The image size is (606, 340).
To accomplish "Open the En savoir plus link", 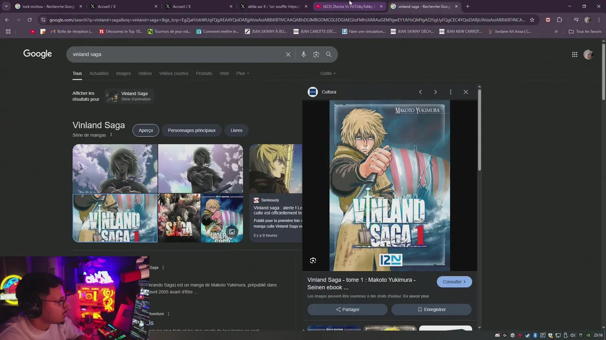I will coord(416,296).
